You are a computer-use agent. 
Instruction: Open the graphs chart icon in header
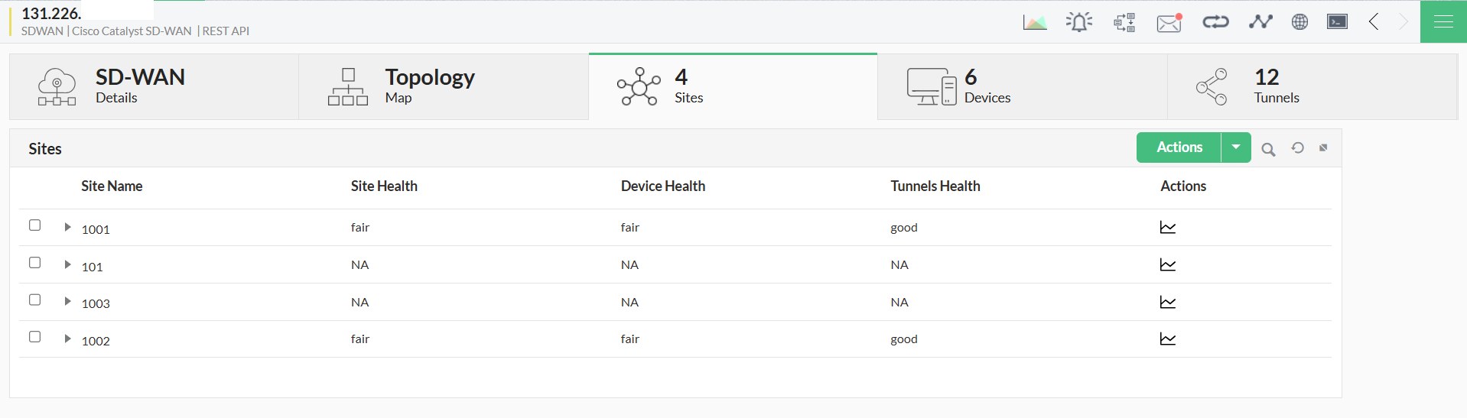click(1034, 22)
